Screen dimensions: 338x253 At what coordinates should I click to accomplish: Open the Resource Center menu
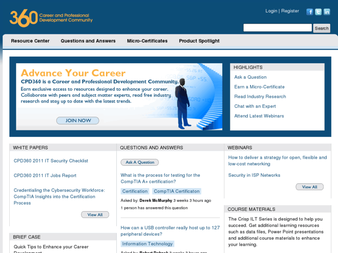click(x=30, y=41)
